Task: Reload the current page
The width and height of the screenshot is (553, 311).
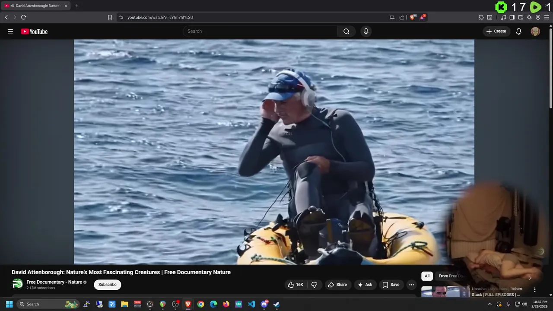Action: tap(23, 17)
